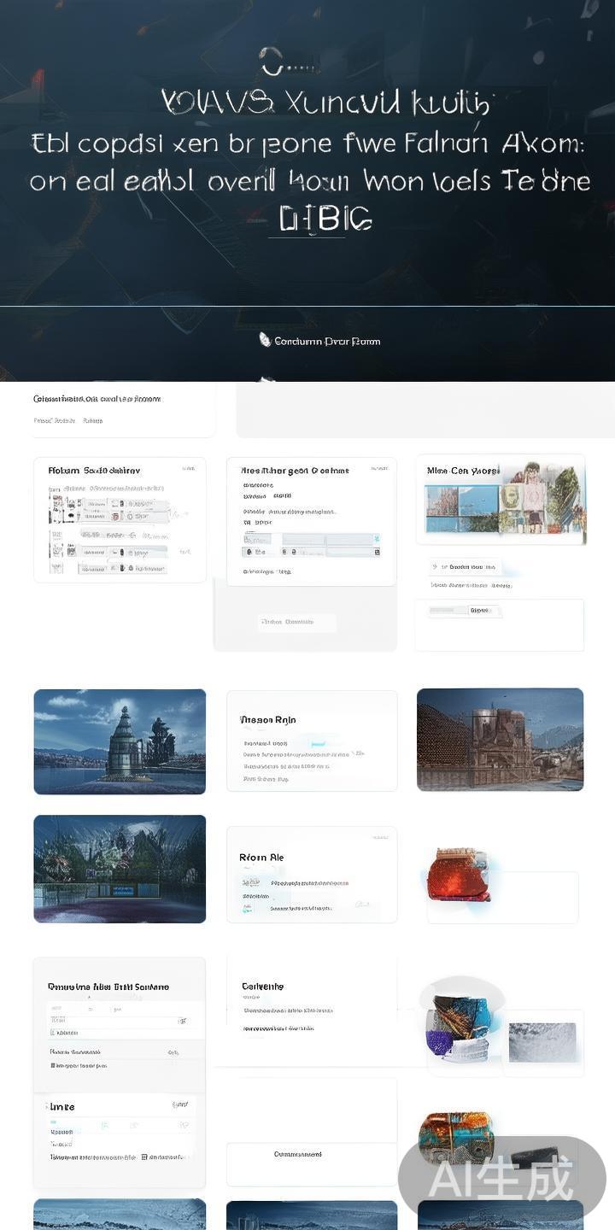Click the logo icon above the hero title
The height and width of the screenshot is (1230, 615).
272,60
